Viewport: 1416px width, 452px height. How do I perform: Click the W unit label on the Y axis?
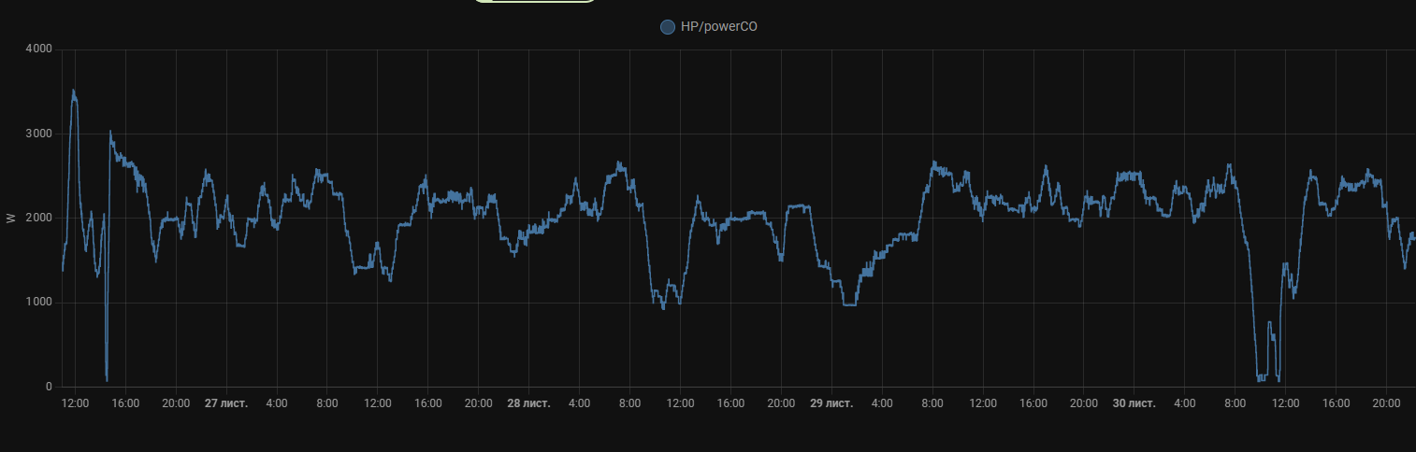point(11,219)
